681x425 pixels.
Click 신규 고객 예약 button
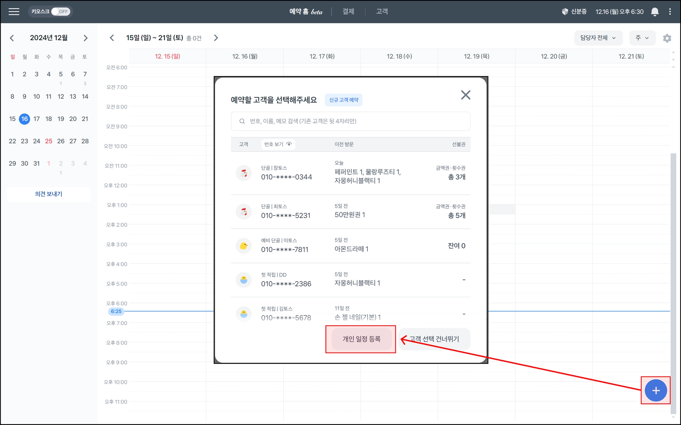[x=343, y=100]
